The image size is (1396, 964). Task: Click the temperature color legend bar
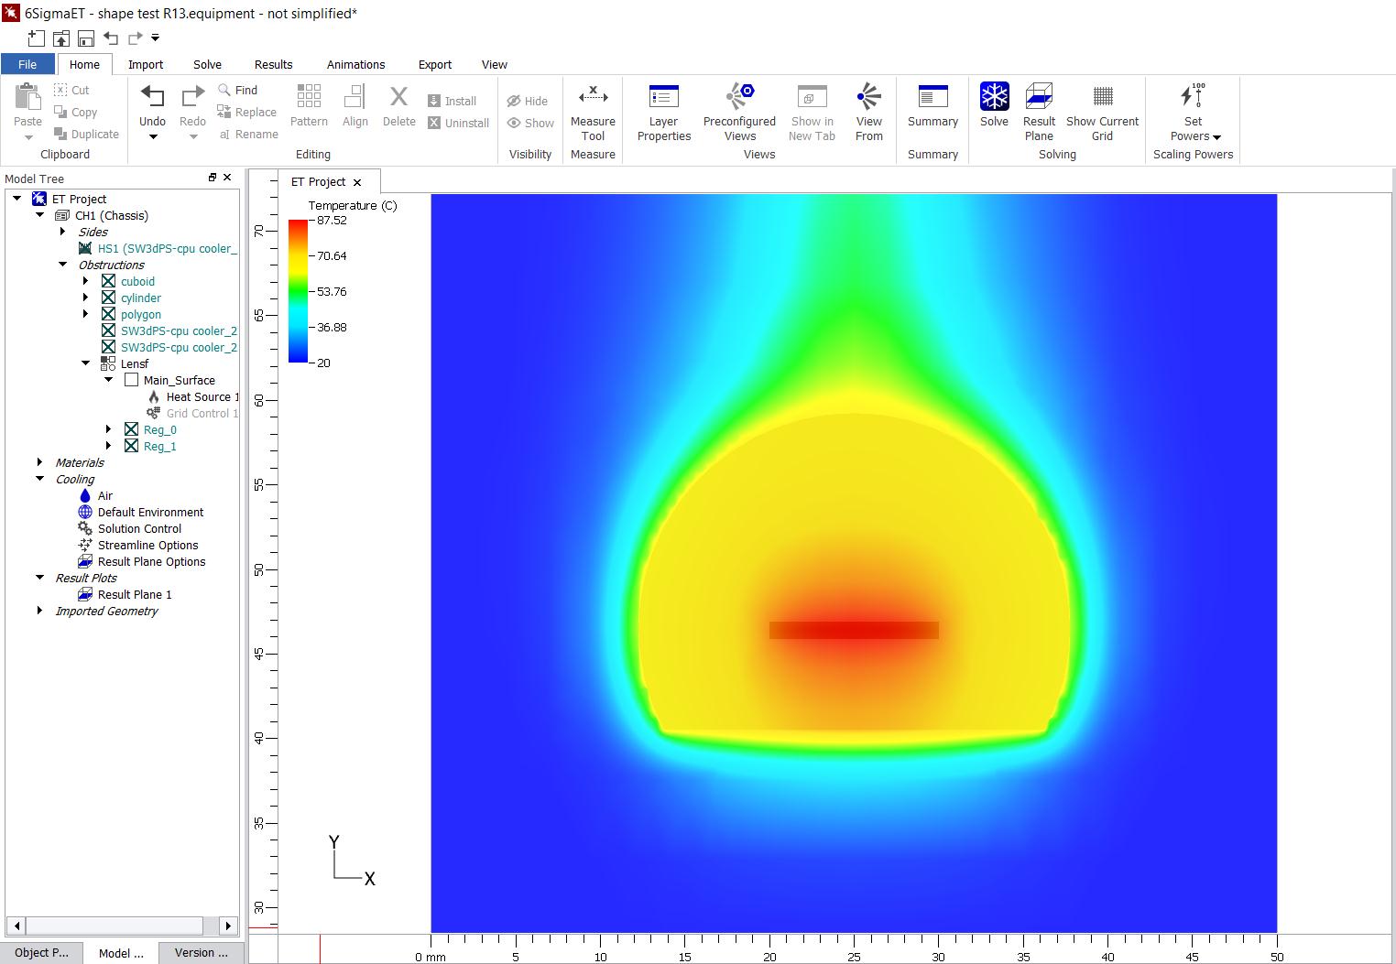tap(298, 291)
